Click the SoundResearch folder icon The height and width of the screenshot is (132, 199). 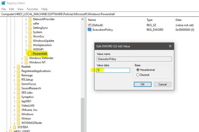pyautogui.click(x=18, y=88)
